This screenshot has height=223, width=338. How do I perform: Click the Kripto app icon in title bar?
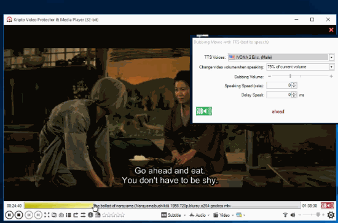point(9,20)
